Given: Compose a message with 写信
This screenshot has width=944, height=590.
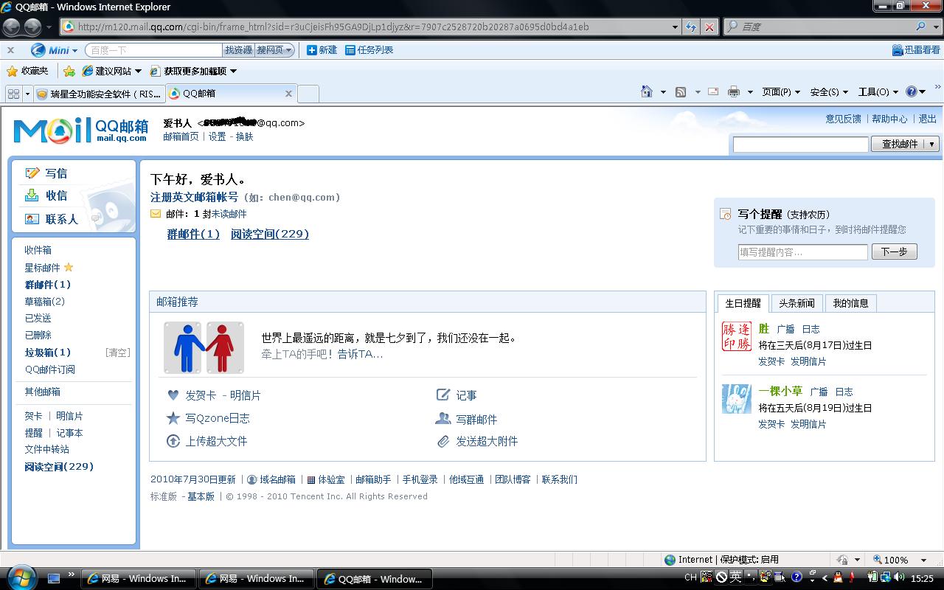Looking at the screenshot, I should tap(47, 173).
